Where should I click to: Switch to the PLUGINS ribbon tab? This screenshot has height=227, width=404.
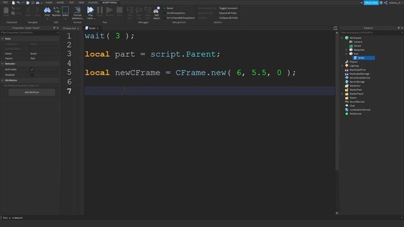click(93, 3)
